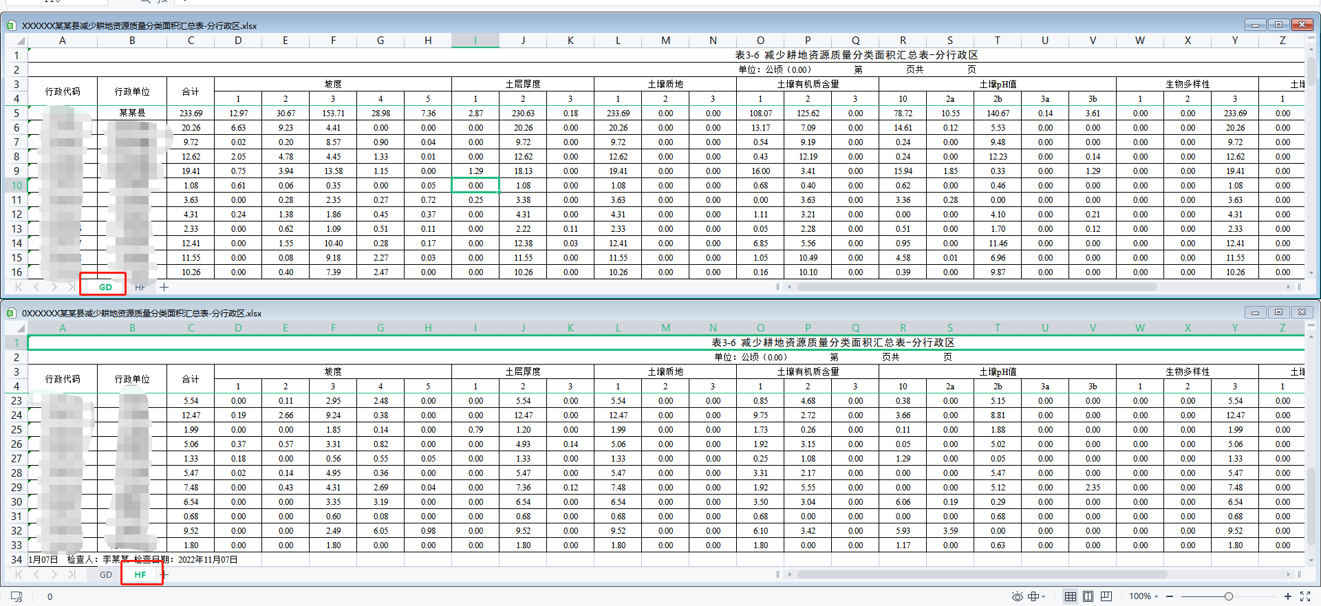Click the 153.71 cell in row 5

pyautogui.click(x=333, y=113)
